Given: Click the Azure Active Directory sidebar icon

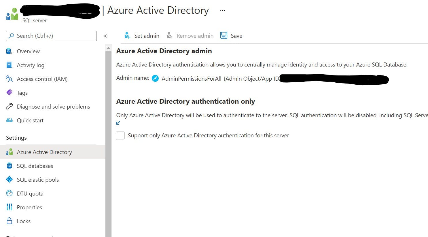Looking at the screenshot, I should (9, 152).
